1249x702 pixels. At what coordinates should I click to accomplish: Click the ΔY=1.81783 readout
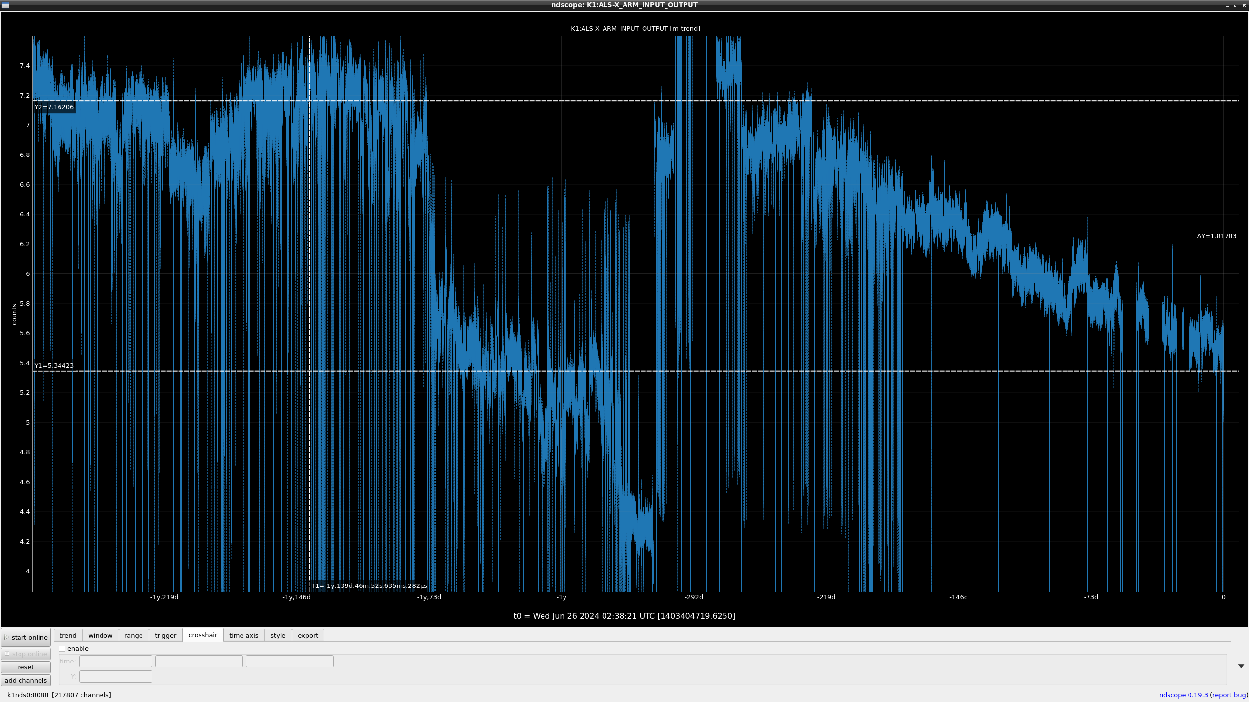pyautogui.click(x=1216, y=236)
